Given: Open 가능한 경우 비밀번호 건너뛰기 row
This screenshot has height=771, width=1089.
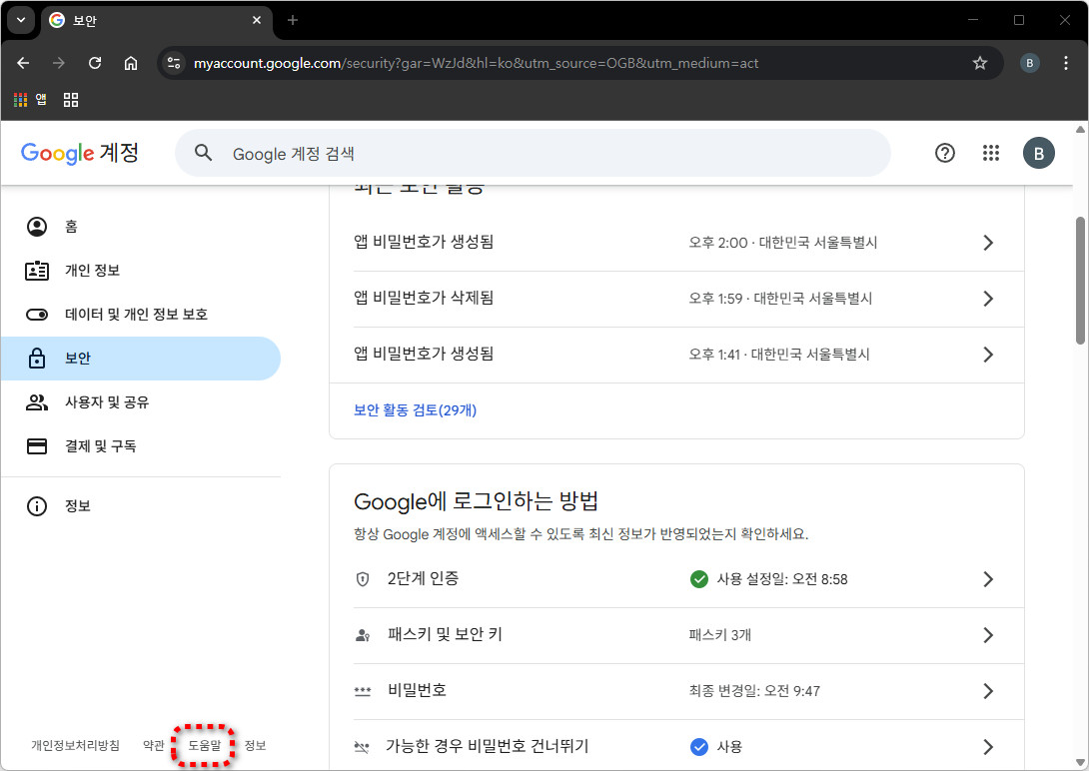Looking at the screenshot, I should point(676,747).
